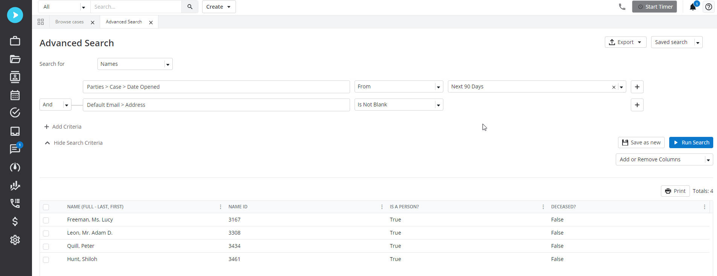
Task: Open Is a Person column options menu
Action: pos(543,207)
